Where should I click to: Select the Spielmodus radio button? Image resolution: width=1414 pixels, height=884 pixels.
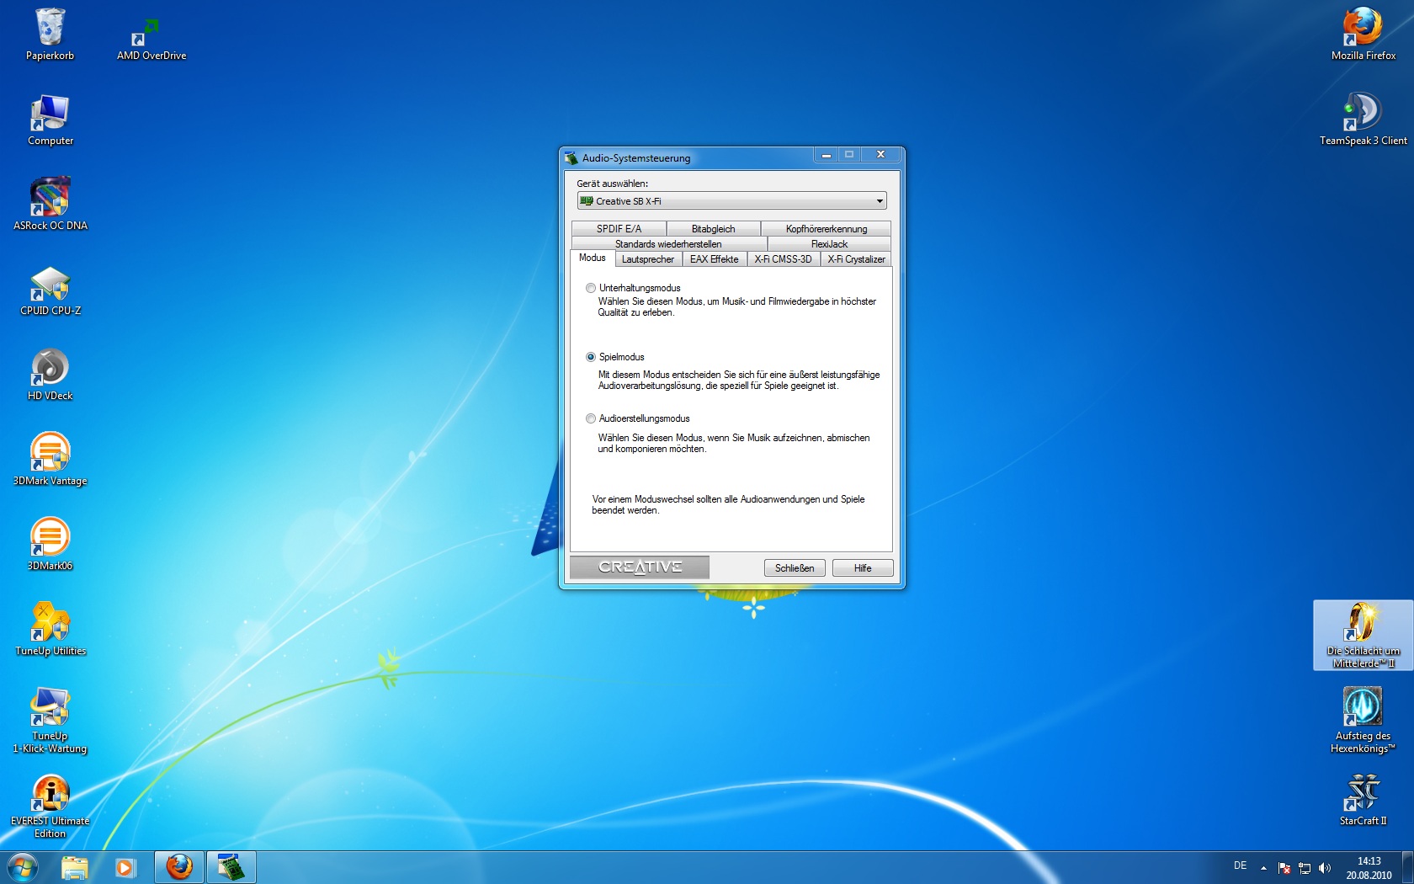[x=591, y=357]
